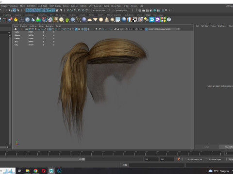Click the teal round render icon in status line
The width and height of the screenshot is (233, 174).
[155, 10]
